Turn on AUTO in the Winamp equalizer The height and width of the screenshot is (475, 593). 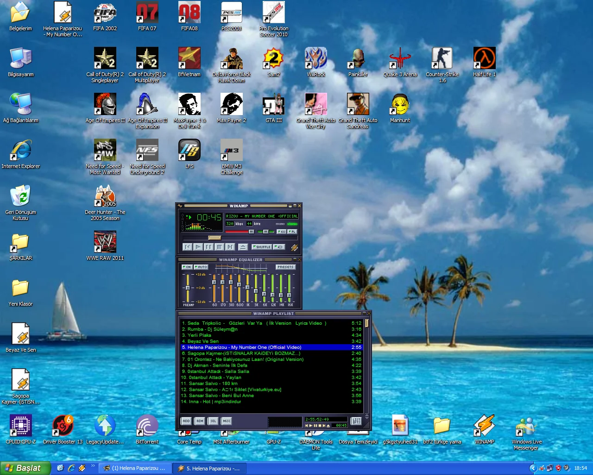tap(201, 267)
